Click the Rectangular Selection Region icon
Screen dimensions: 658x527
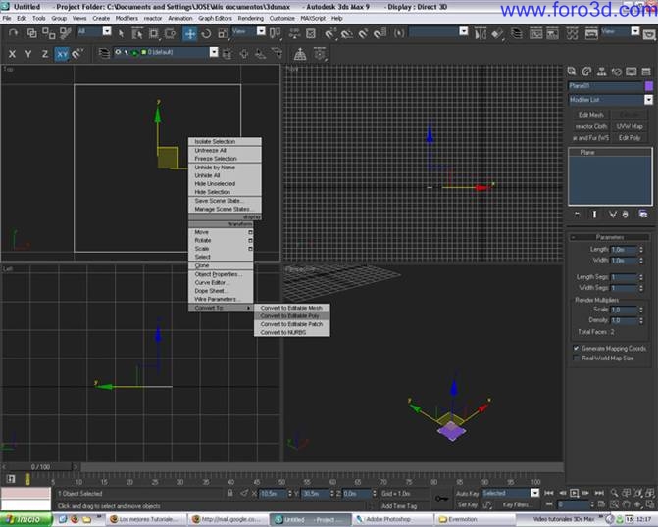[x=154, y=33]
